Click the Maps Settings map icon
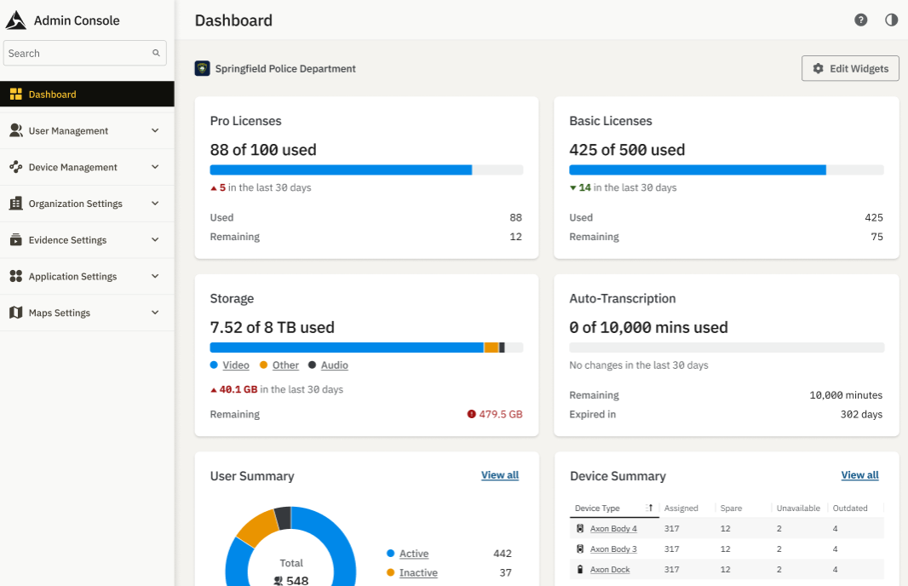The height and width of the screenshot is (586, 908). click(x=14, y=313)
